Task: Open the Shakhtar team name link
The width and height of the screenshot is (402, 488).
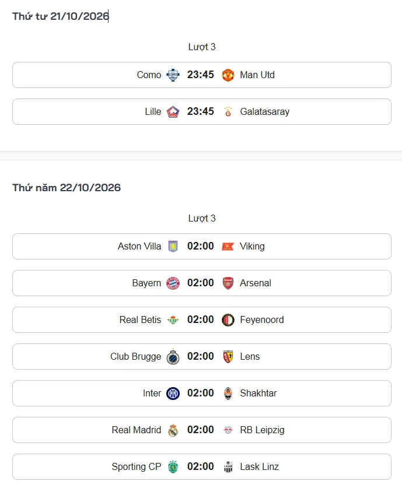Action: pos(258,394)
